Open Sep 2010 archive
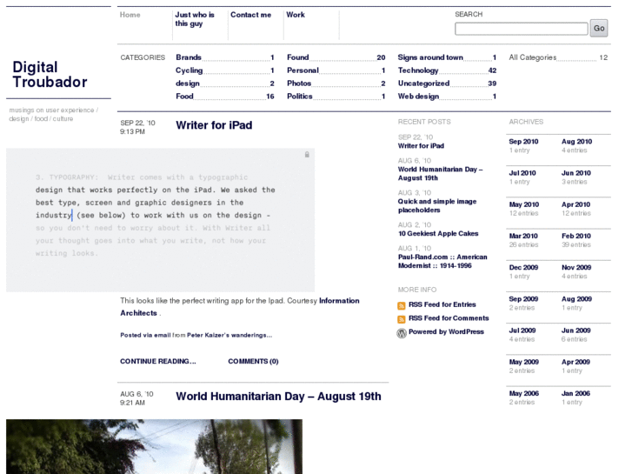This screenshot has width=632, height=474. pyautogui.click(x=523, y=141)
